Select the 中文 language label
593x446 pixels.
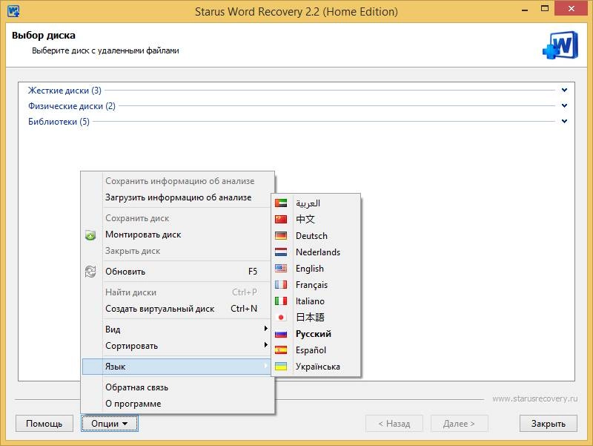point(305,219)
